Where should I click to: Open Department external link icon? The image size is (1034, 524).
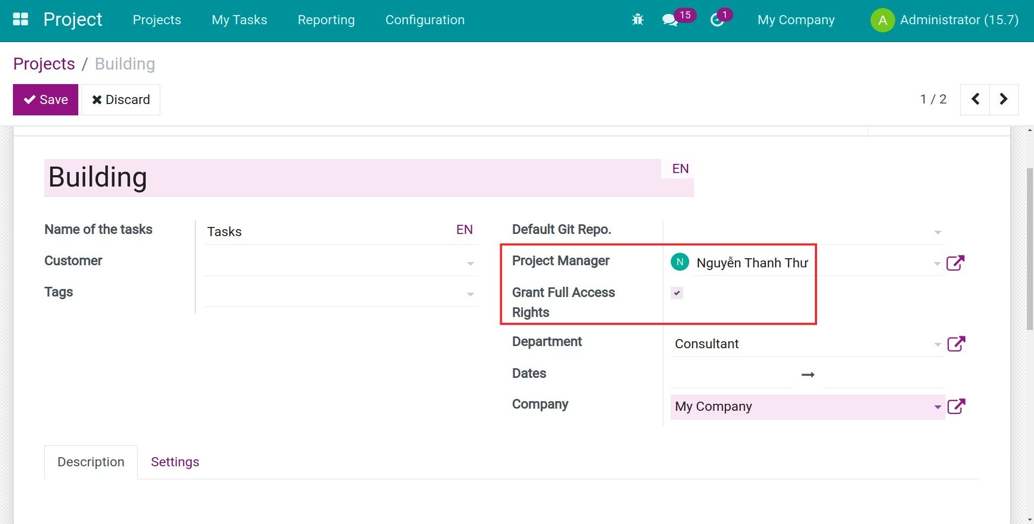956,344
